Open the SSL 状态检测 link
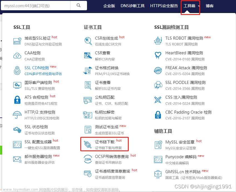Image resolution: width=236 pixels, height=192 pixels. click(x=36, y=127)
